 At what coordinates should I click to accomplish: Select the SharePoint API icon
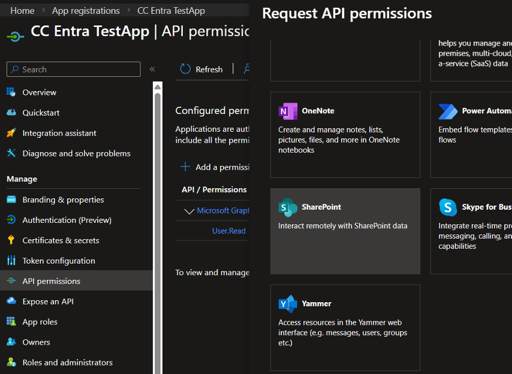(288, 207)
